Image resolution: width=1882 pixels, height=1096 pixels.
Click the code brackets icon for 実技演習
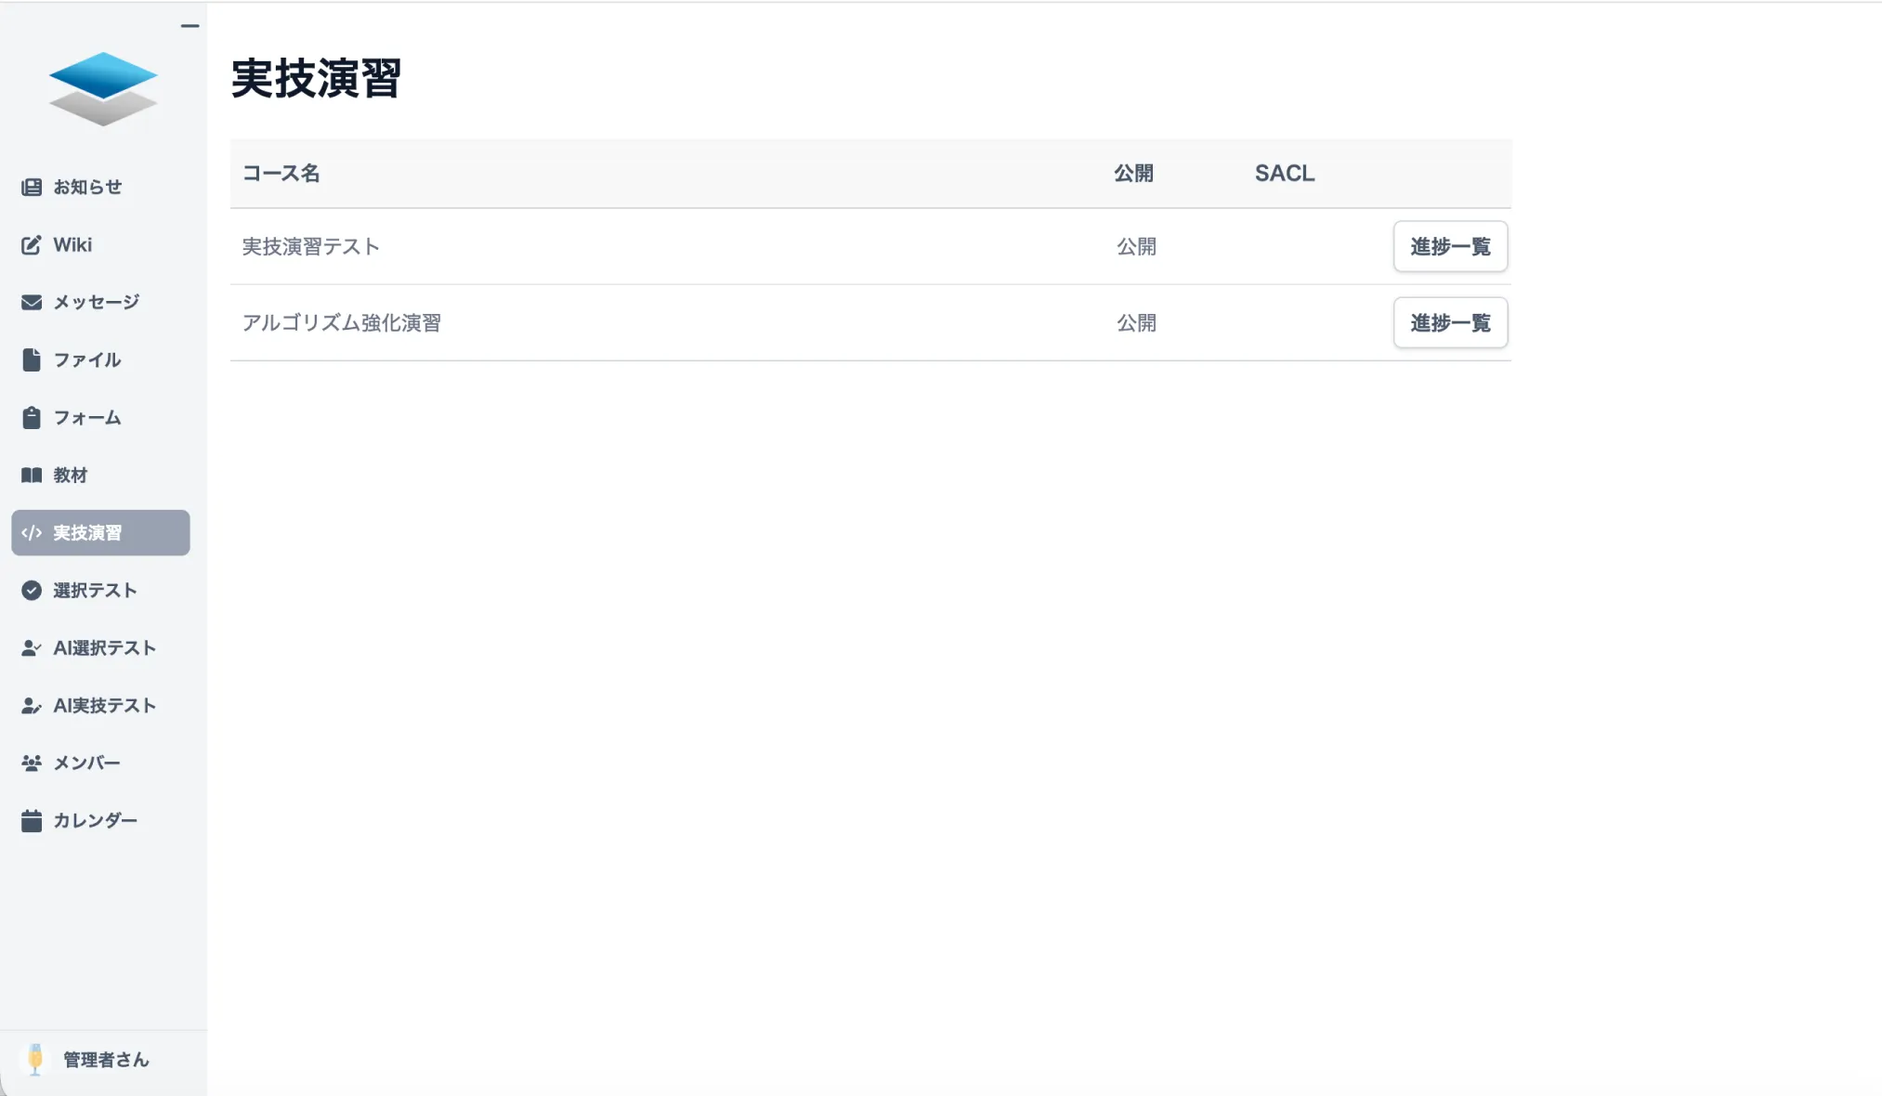click(32, 533)
